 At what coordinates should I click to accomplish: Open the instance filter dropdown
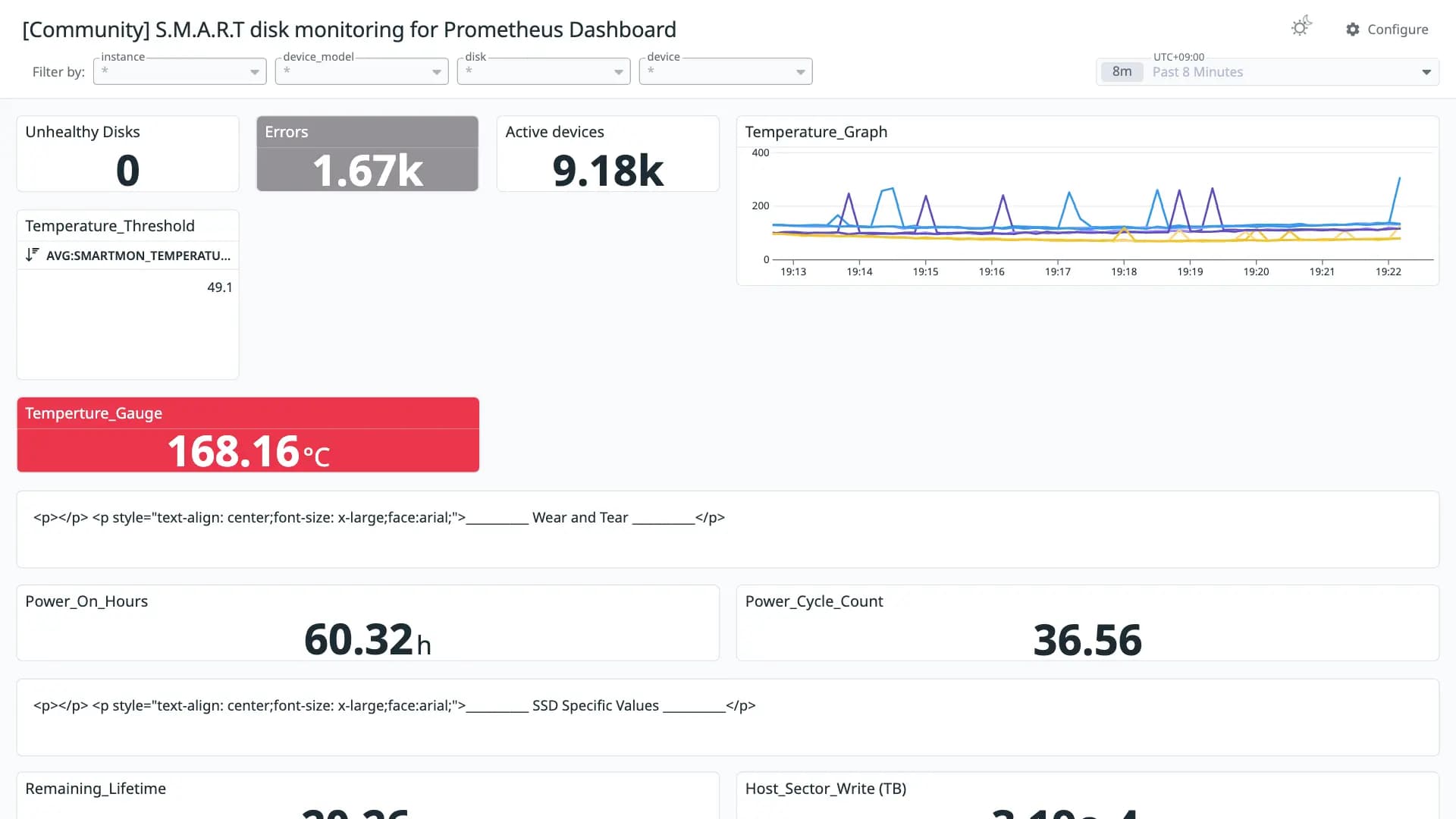pos(180,71)
